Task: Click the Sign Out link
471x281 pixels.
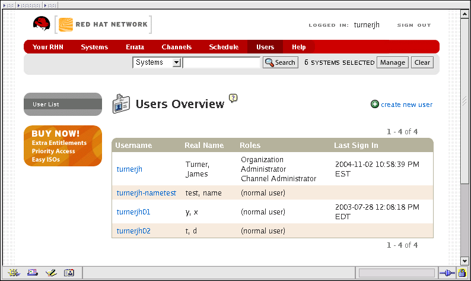Action: point(414,26)
